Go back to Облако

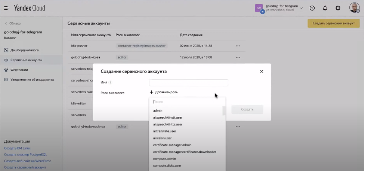click(13, 23)
